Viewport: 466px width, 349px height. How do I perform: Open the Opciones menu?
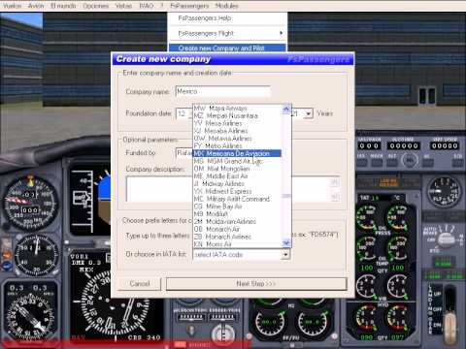pyautogui.click(x=95, y=6)
